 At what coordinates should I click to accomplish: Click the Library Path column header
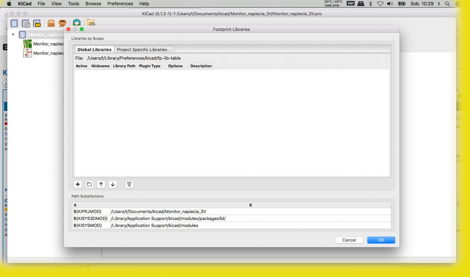pyautogui.click(x=124, y=66)
